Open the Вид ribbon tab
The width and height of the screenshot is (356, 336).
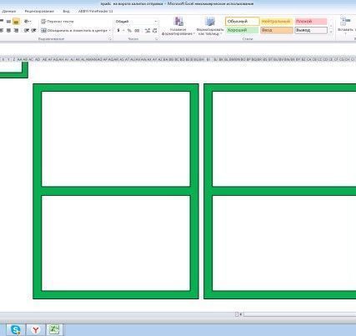pos(66,12)
